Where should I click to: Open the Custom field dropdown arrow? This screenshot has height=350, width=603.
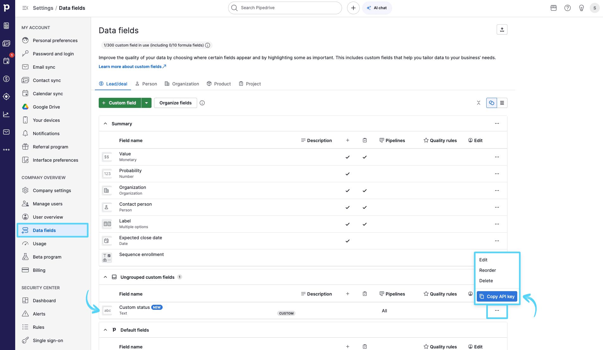coord(146,103)
